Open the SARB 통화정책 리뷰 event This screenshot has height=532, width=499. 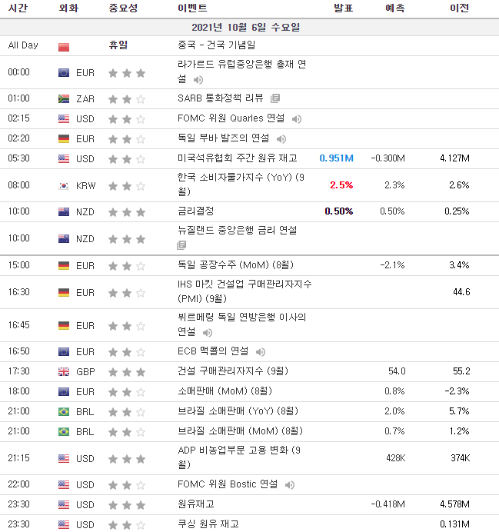tap(221, 98)
